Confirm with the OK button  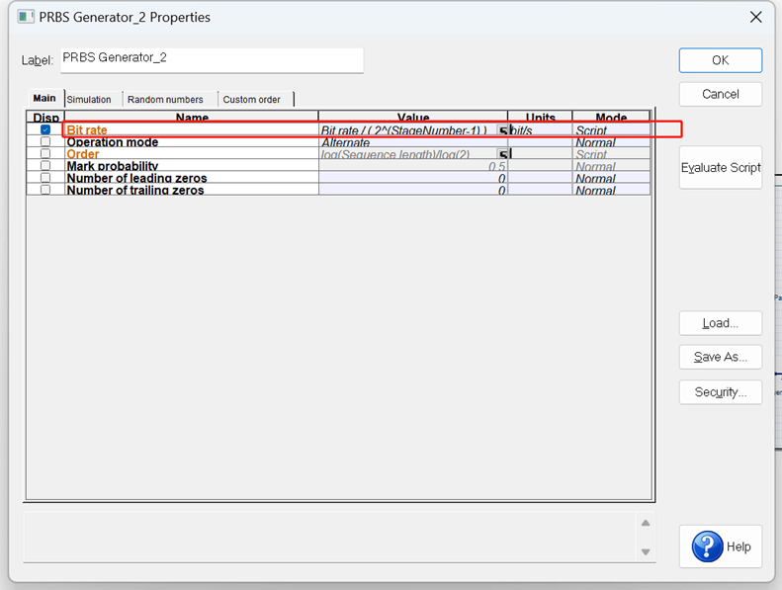click(x=721, y=60)
